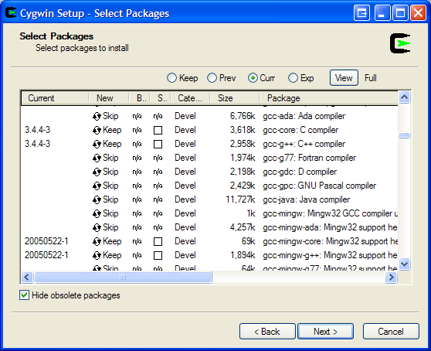Click the gcc-g77: Fortran compiler text
Viewport: 431px width, 351px height.
pos(310,158)
